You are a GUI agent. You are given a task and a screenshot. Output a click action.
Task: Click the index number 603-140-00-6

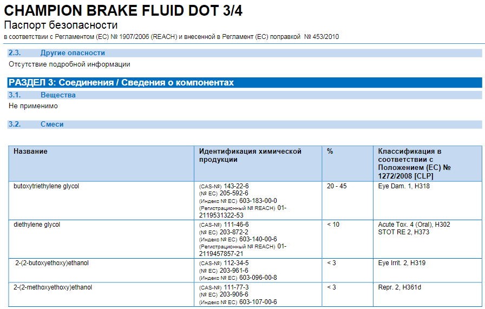coord(258,239)
